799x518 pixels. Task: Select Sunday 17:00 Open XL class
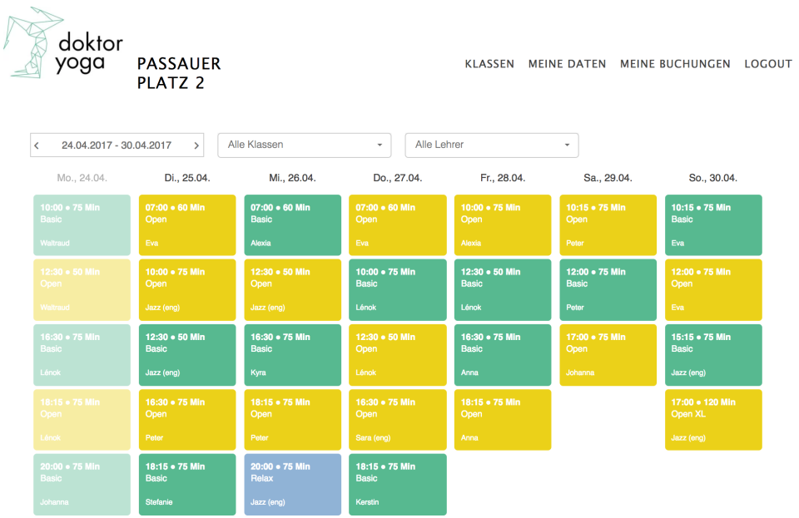click(x=713, y=419)
